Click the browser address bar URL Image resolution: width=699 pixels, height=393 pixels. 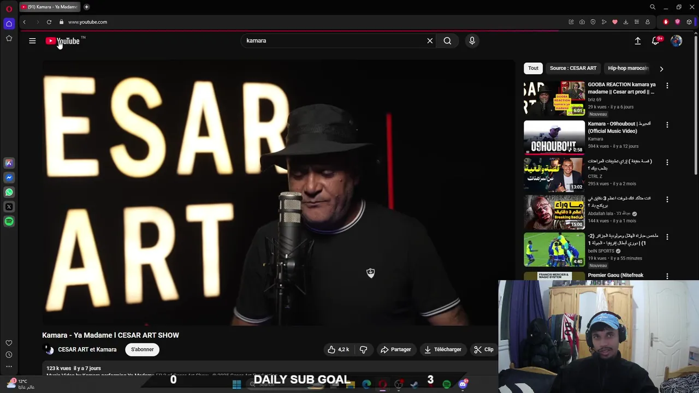(87, 22)
